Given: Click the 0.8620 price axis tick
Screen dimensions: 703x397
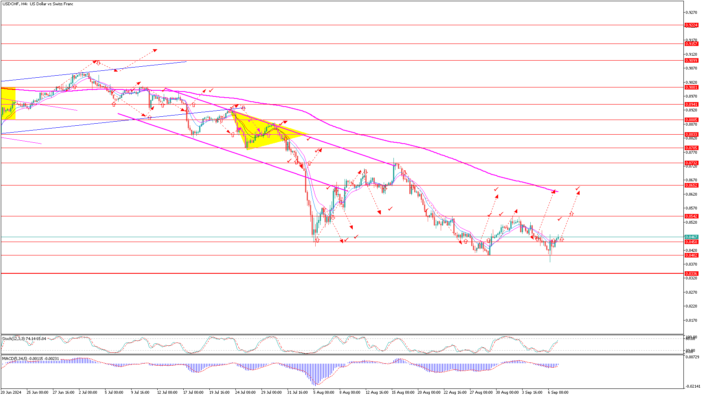Looking at the screenshot, I should [691, 194].
